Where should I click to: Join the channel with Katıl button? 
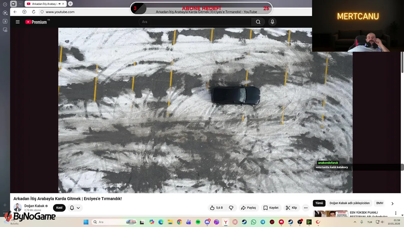click(59, 208)
